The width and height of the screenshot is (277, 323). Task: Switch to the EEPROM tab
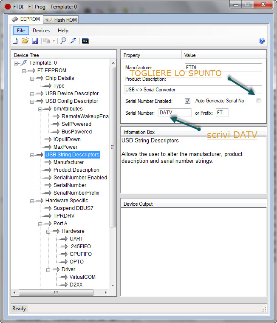point(26,19)
